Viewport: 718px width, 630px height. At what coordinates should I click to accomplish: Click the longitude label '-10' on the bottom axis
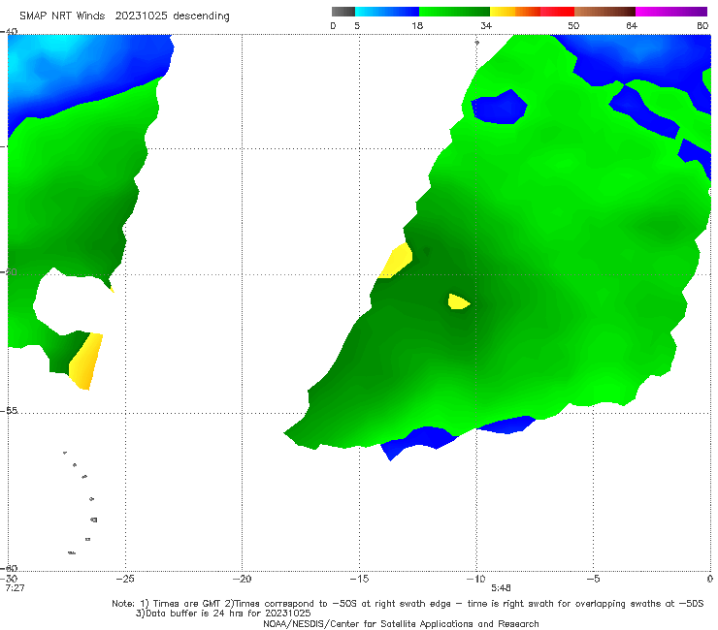pos(476,579)
